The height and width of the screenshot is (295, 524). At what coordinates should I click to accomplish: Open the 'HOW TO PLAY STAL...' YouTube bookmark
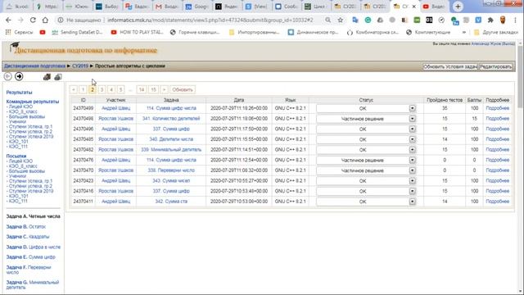click(x=137, y=33)
